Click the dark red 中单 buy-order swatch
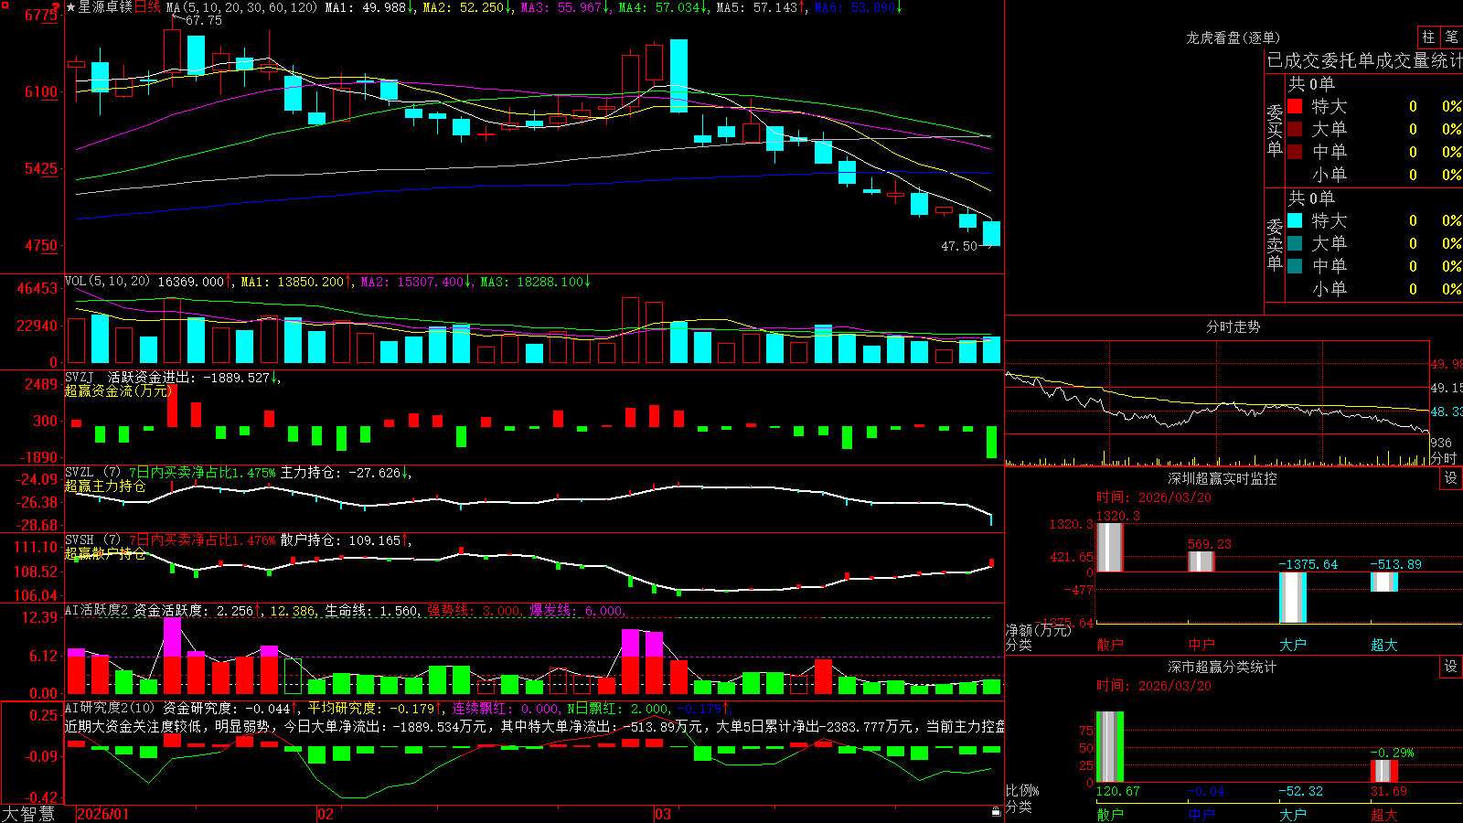The height and width of the screenshot is (823, 1463). click(1295, 151)
